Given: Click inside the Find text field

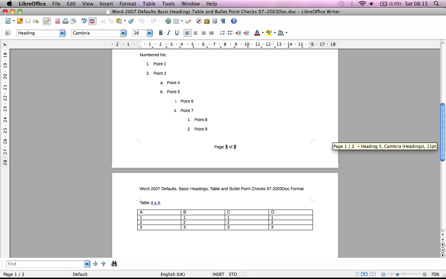Looking at the screenshot, I should [45, 264].
